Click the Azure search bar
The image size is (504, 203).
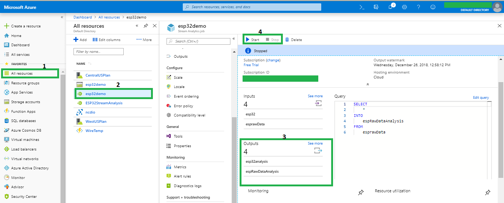[x=252, y=7]
